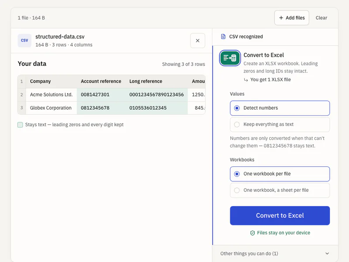This screenshot has width=349, height=262.
Task: Click the Globex Corporation cell
Action: (51, 108)
